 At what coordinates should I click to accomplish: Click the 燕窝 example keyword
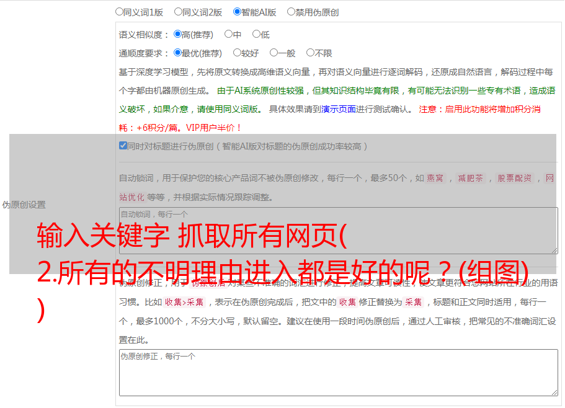[435, 178]
